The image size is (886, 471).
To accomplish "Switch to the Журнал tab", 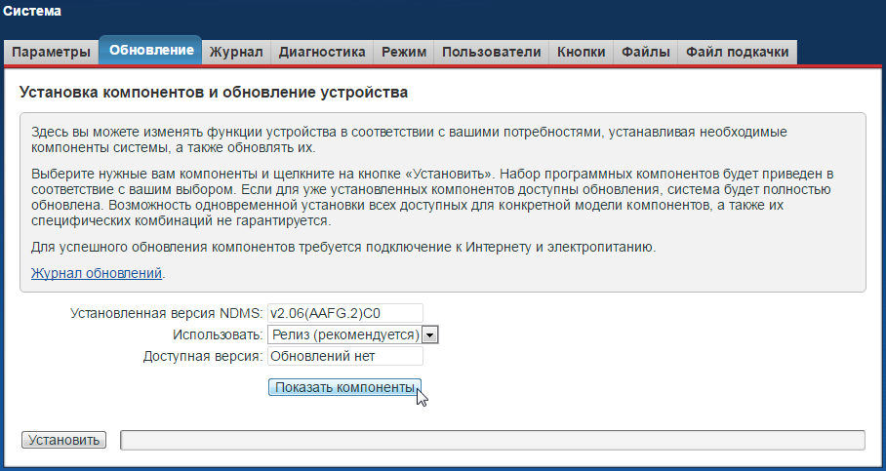I will coord(236,52).
